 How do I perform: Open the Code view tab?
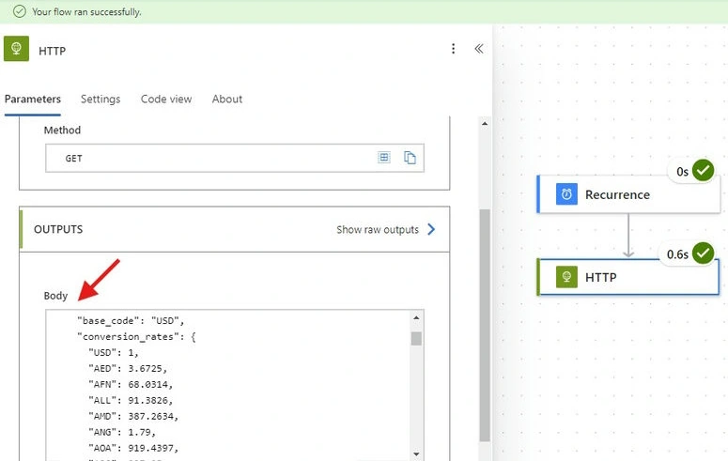166,99
